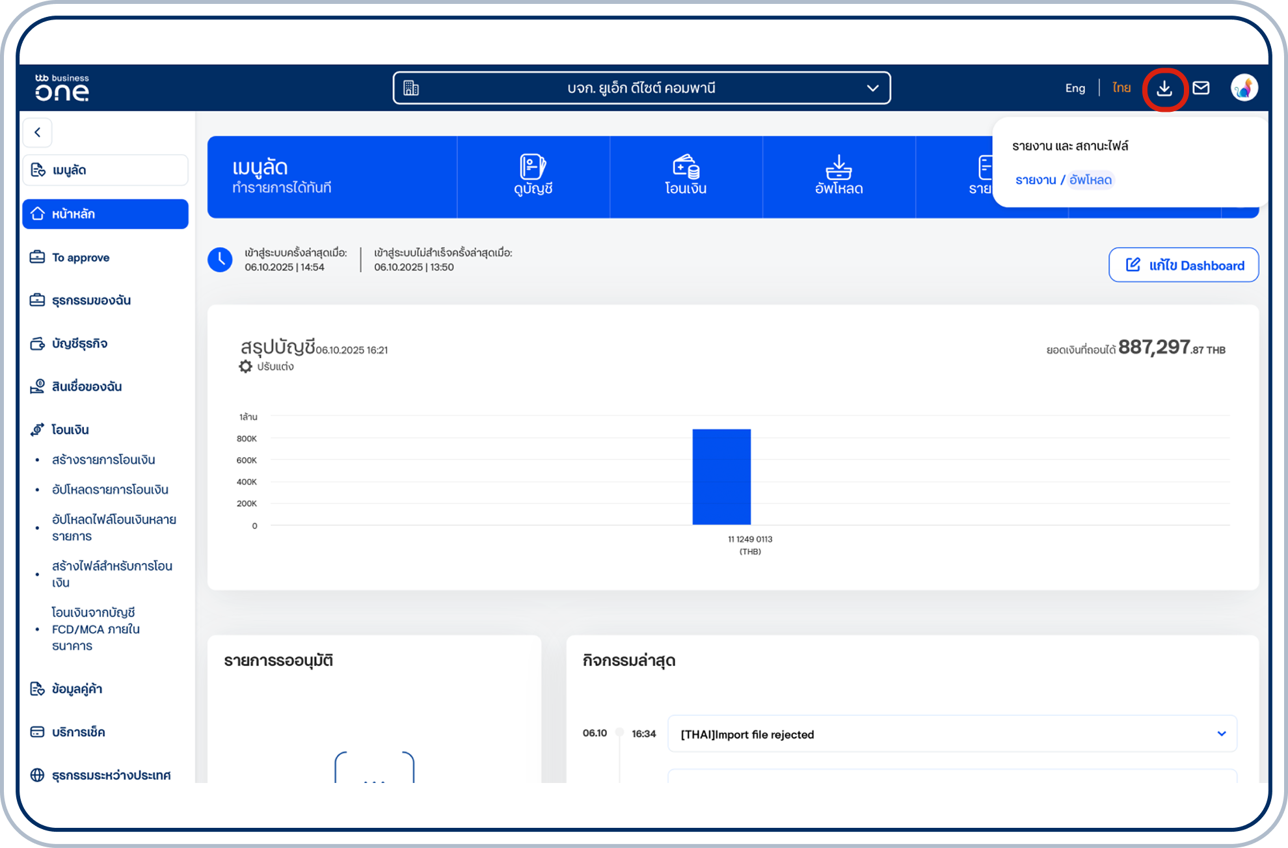
Task: Click the download icon in header
Action: (1164, 88)
